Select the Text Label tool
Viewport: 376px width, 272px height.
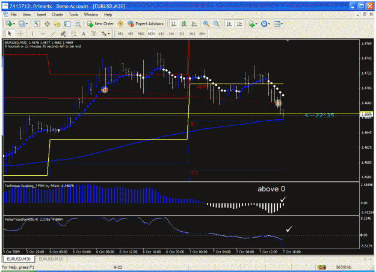94,34
